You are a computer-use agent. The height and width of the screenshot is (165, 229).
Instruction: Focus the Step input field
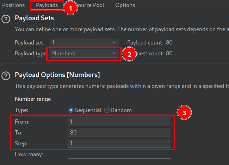tap(119, 143)
